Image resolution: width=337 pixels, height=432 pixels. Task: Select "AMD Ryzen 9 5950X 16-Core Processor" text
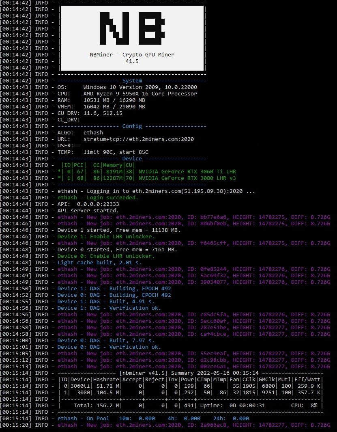point(140,94)
